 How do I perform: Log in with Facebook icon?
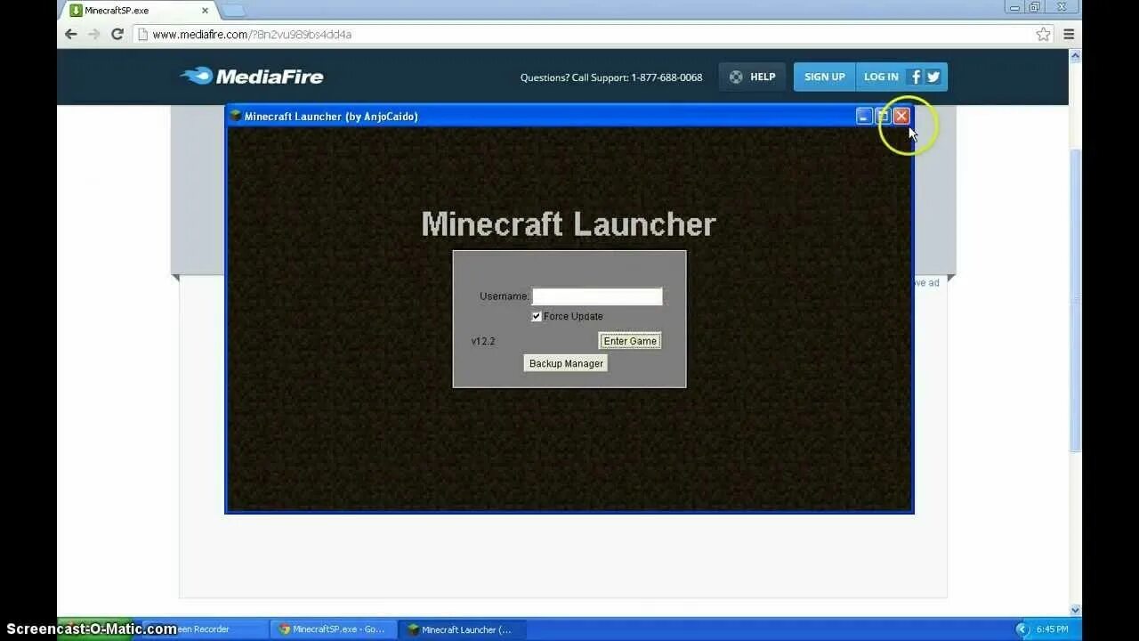click(915, 77)
